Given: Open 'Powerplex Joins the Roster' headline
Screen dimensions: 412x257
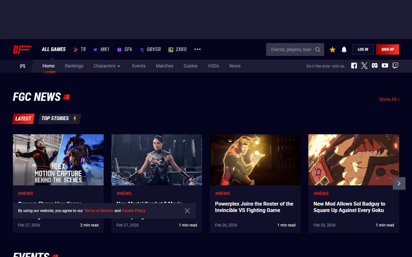Looking at the screenshot, I should pyautogui.click(x=254, y=207).
